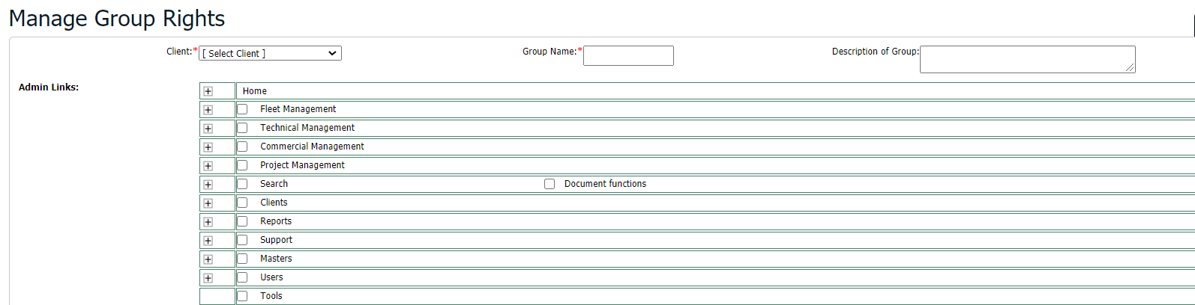This screenshot has height=305, width=1195.
Task: Open the Select Client dropdown
Action: coord(270,53)
